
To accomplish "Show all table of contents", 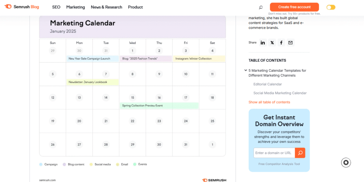I will coord(269,102).
